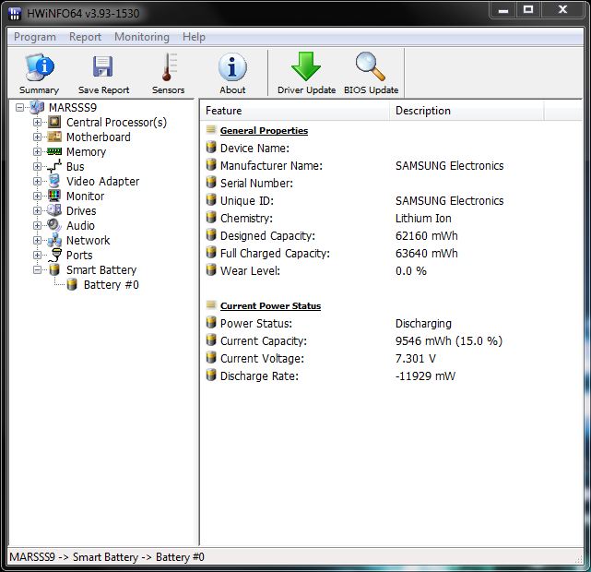Open the Program menu
This screenshot has height=572, width=591.
point(35,37)
